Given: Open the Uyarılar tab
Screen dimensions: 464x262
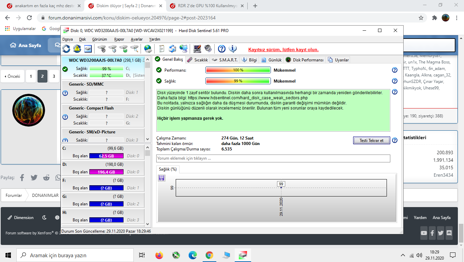Looking at the screenshot, I should pyautogui.click(x=338, y=60).
